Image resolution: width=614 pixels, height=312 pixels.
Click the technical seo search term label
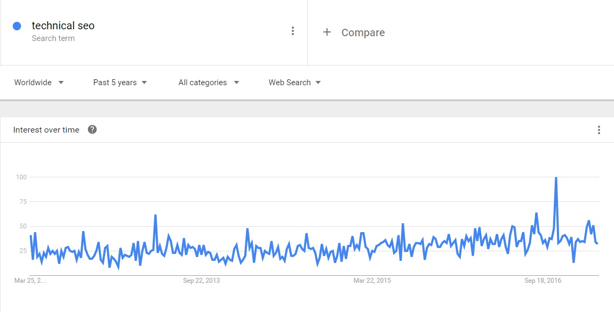(63, 26)
